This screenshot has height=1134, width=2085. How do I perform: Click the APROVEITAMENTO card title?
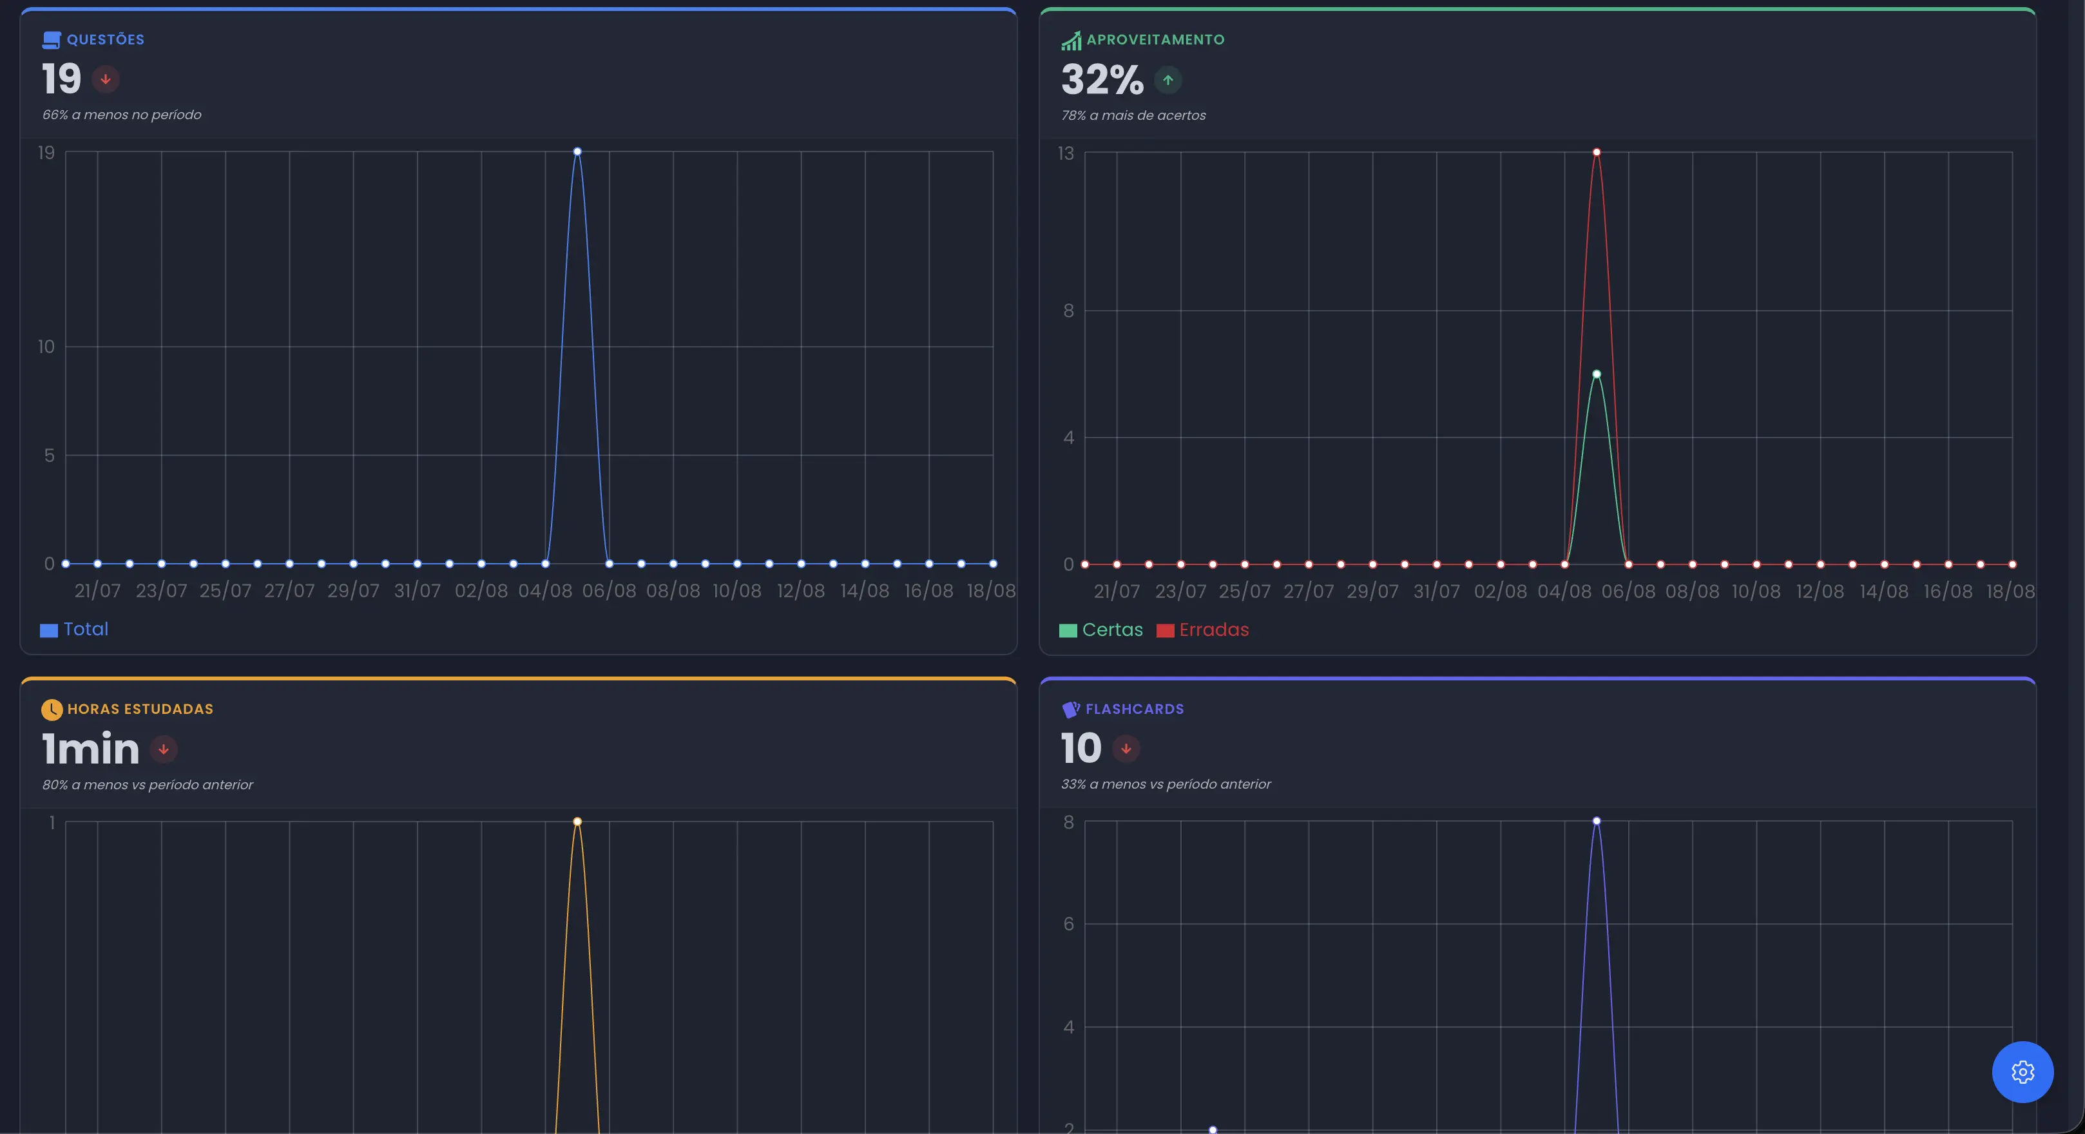pos(1155,40)
